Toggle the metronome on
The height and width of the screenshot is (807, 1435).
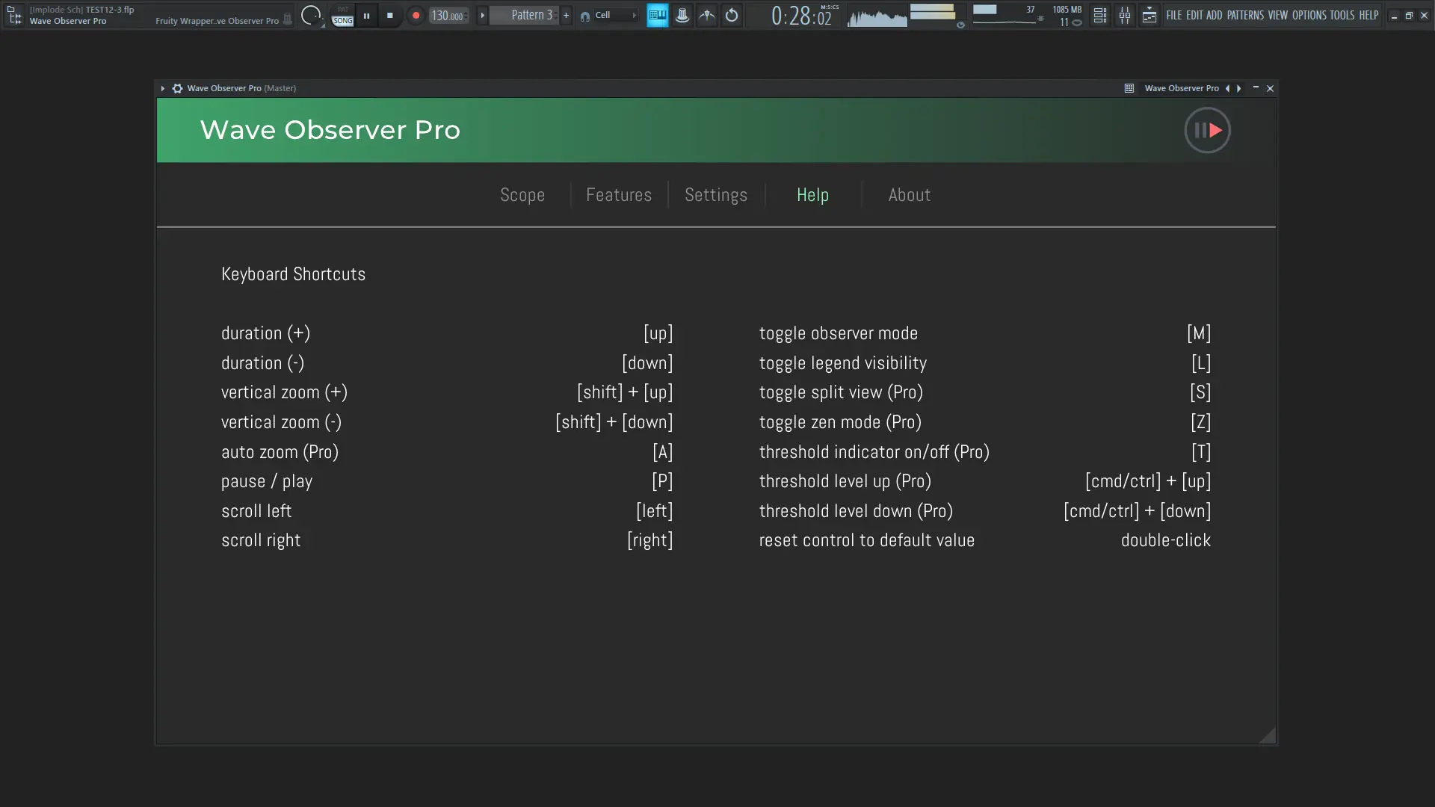point(682,15)
